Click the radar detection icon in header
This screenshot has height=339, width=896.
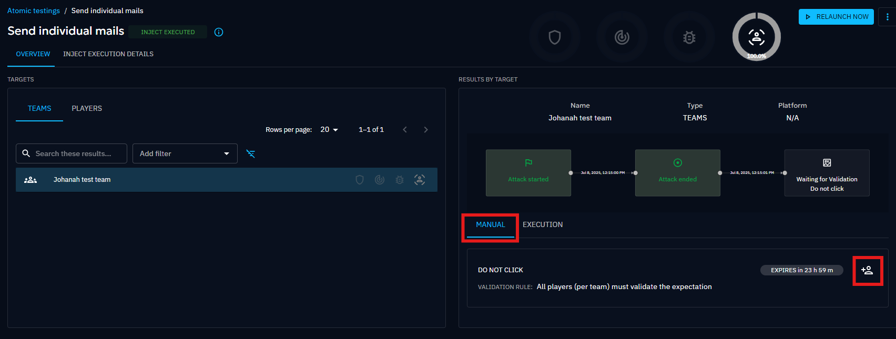click(622, 37)
